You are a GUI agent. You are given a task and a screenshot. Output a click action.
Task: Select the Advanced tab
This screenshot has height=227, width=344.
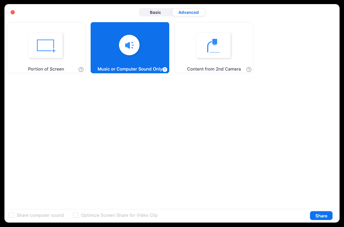click(188, 13)
